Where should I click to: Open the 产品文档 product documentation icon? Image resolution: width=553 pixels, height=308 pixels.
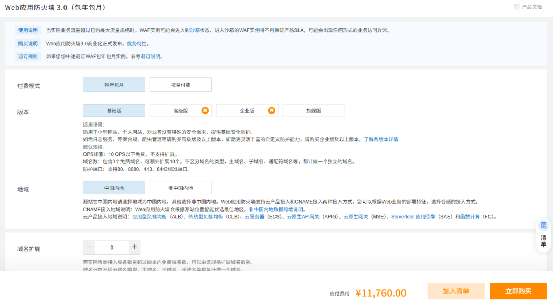click(x=517, y=7)
